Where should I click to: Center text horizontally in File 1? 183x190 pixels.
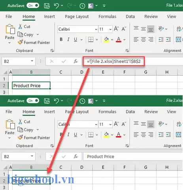(x=143, y=40)
